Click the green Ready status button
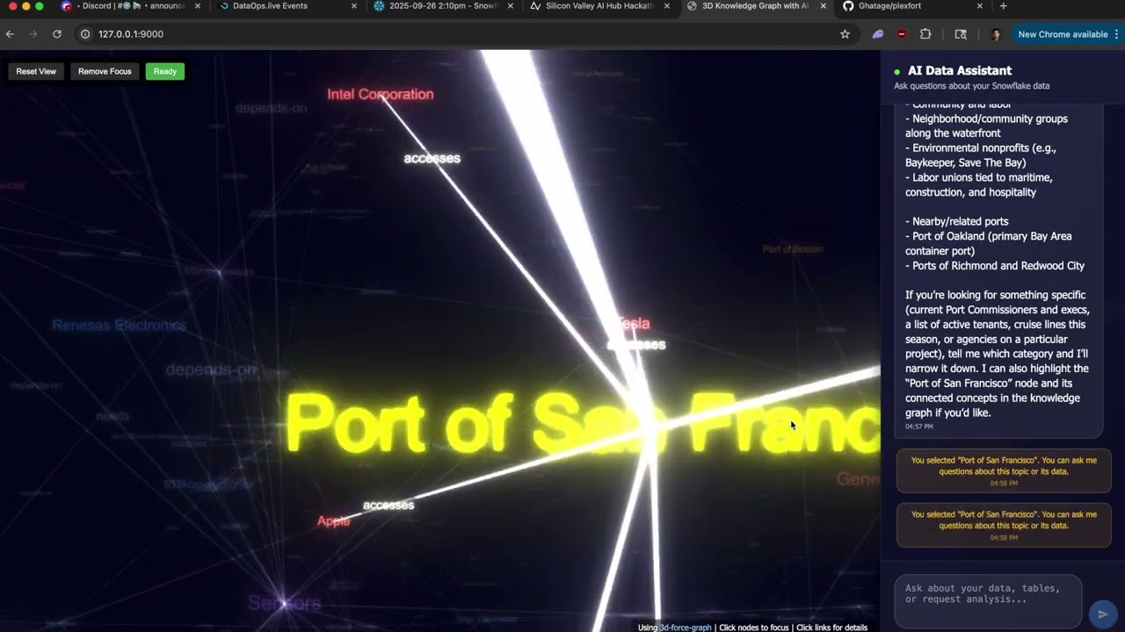The width and height of the screenshot is (1125, 632). coord(165,71)
